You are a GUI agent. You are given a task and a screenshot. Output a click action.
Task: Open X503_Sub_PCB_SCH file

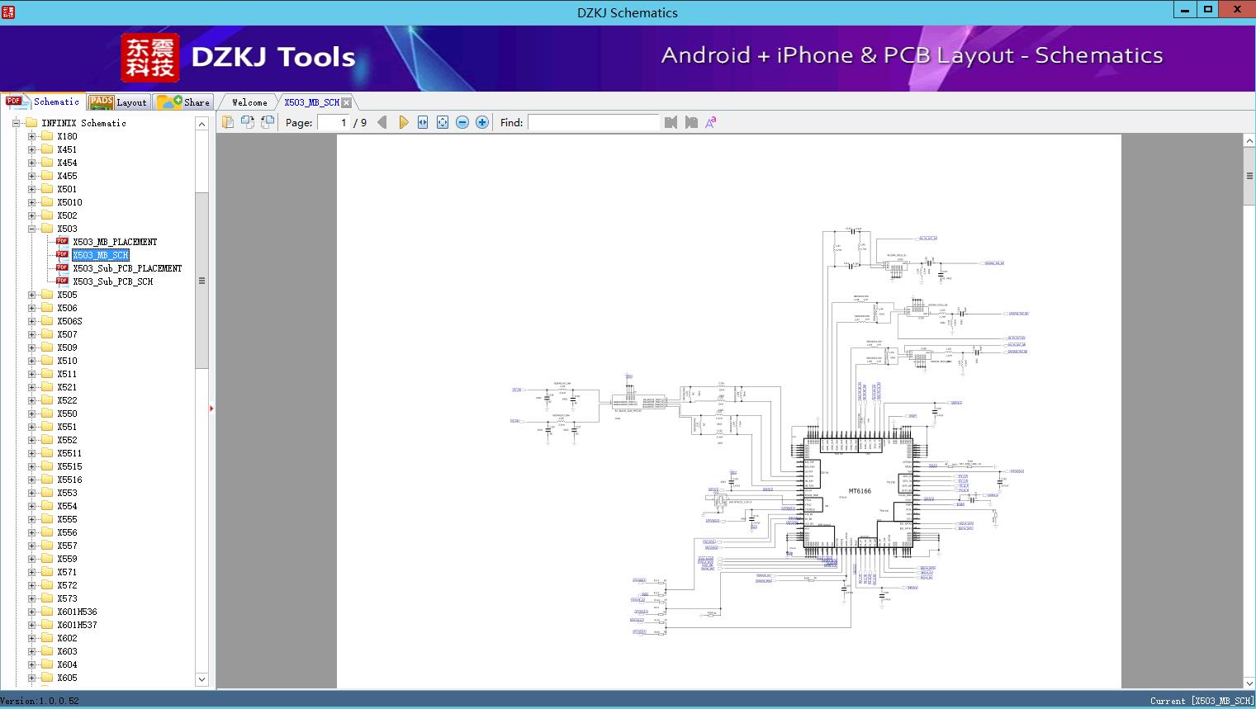coord(112,281)
